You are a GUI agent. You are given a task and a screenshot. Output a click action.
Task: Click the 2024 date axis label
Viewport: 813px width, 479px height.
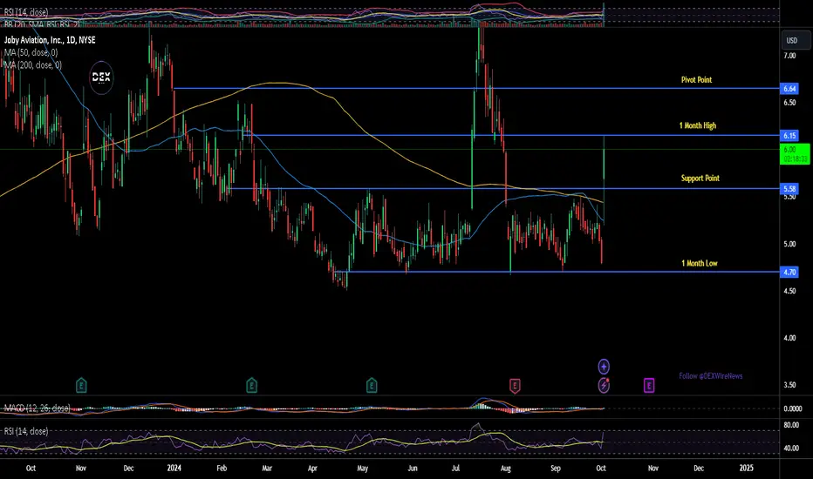coord(174,469)
